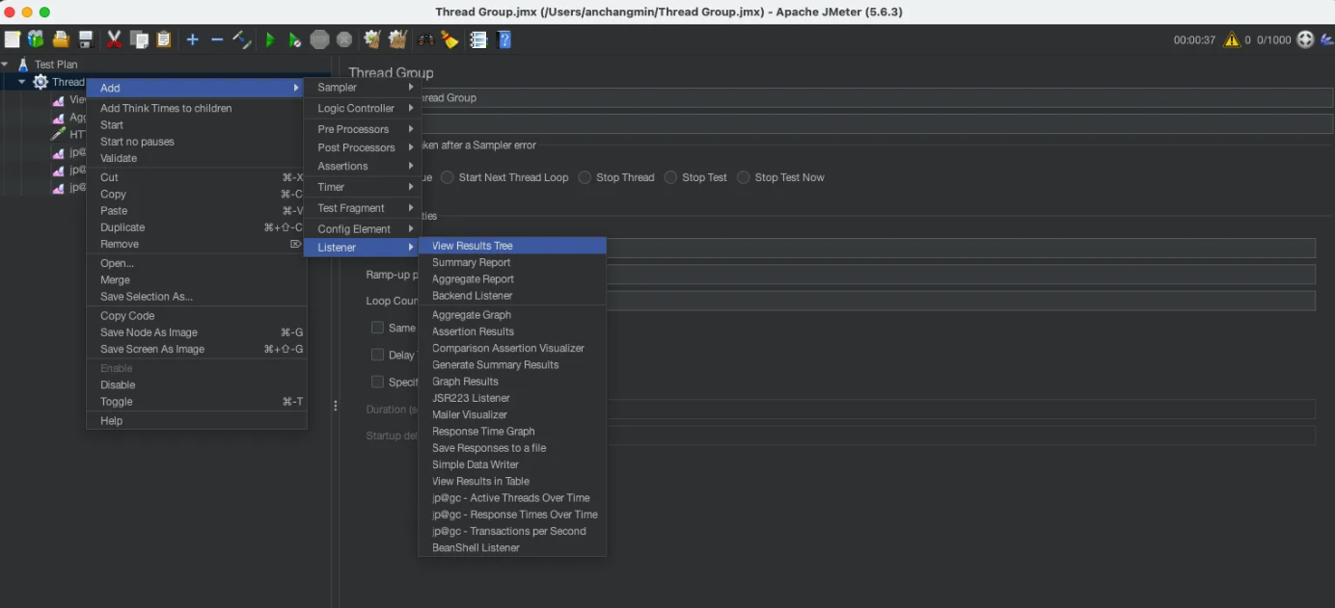This screenshot has width=1335, height=608.
Task: Collapse all nodes with the minus icon
Action: (x=217, y=40)
